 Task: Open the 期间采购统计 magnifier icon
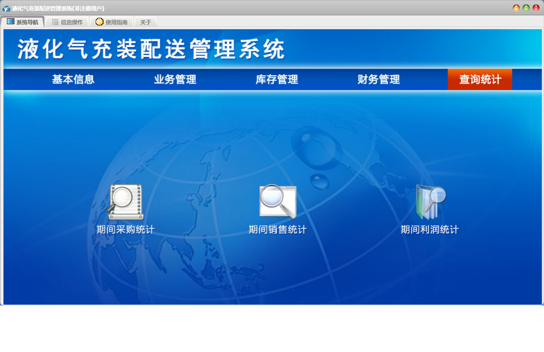pyautogui.click(x=125, y=202)
